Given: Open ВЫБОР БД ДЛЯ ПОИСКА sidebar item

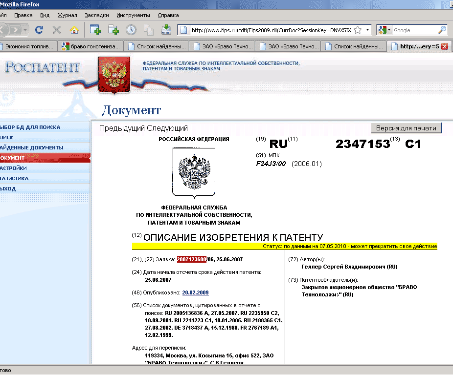Looking at the screenshot, I should click(45, 127).
